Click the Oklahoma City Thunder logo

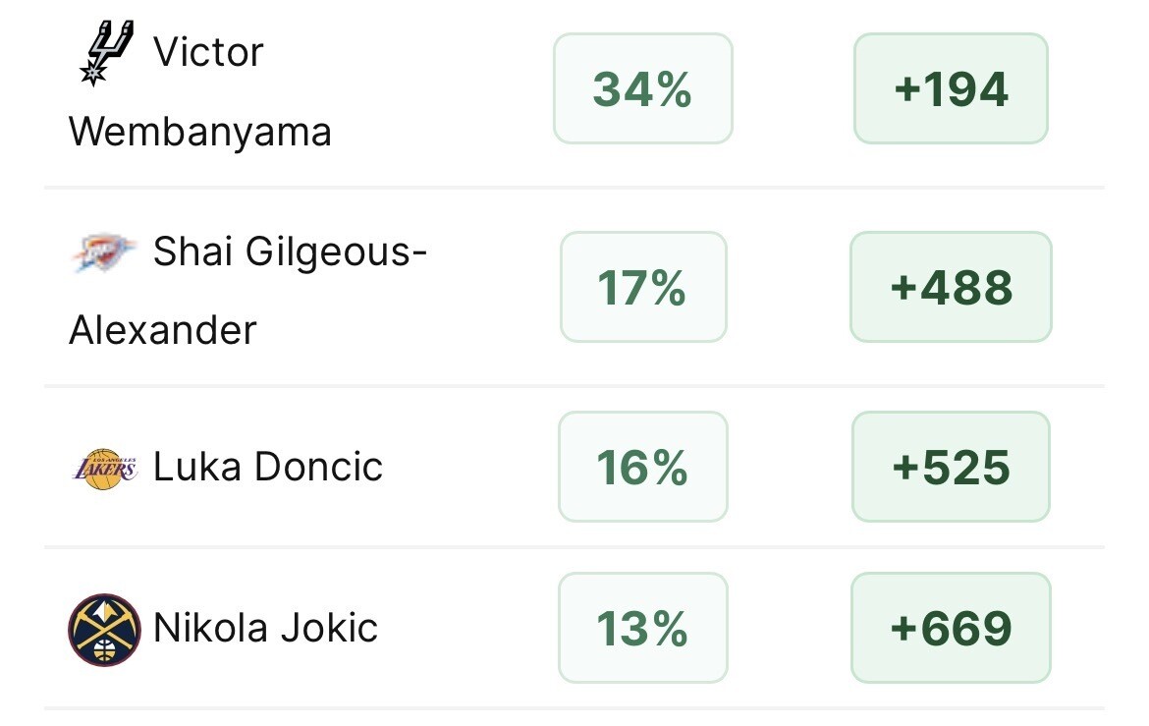[x=102, y=253]
